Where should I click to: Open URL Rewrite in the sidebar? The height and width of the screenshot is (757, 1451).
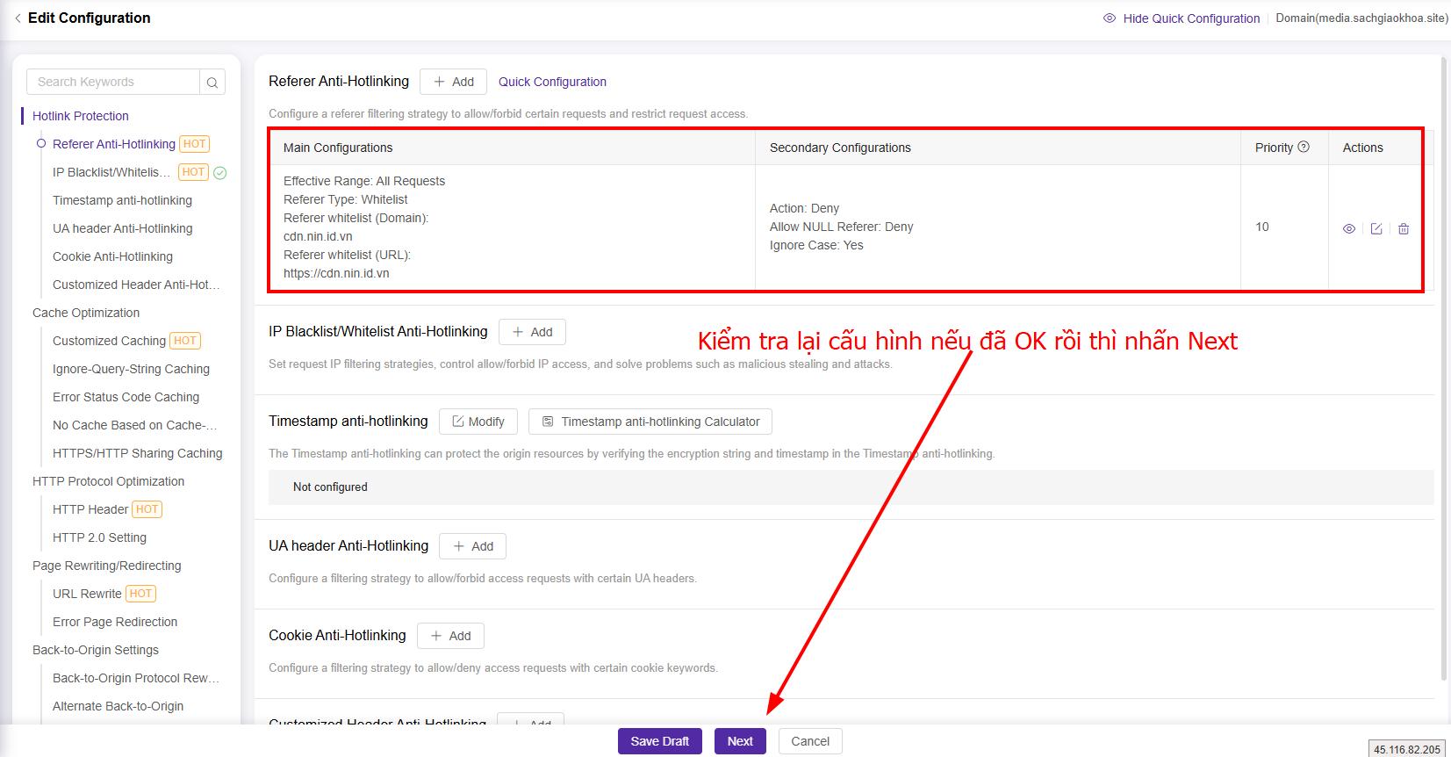click(87, 594)
